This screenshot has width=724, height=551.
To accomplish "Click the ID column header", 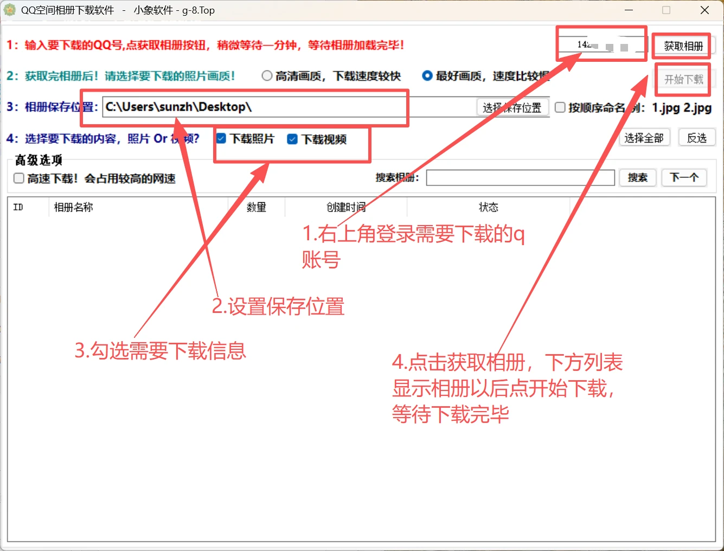I will (x=27, y=207).
